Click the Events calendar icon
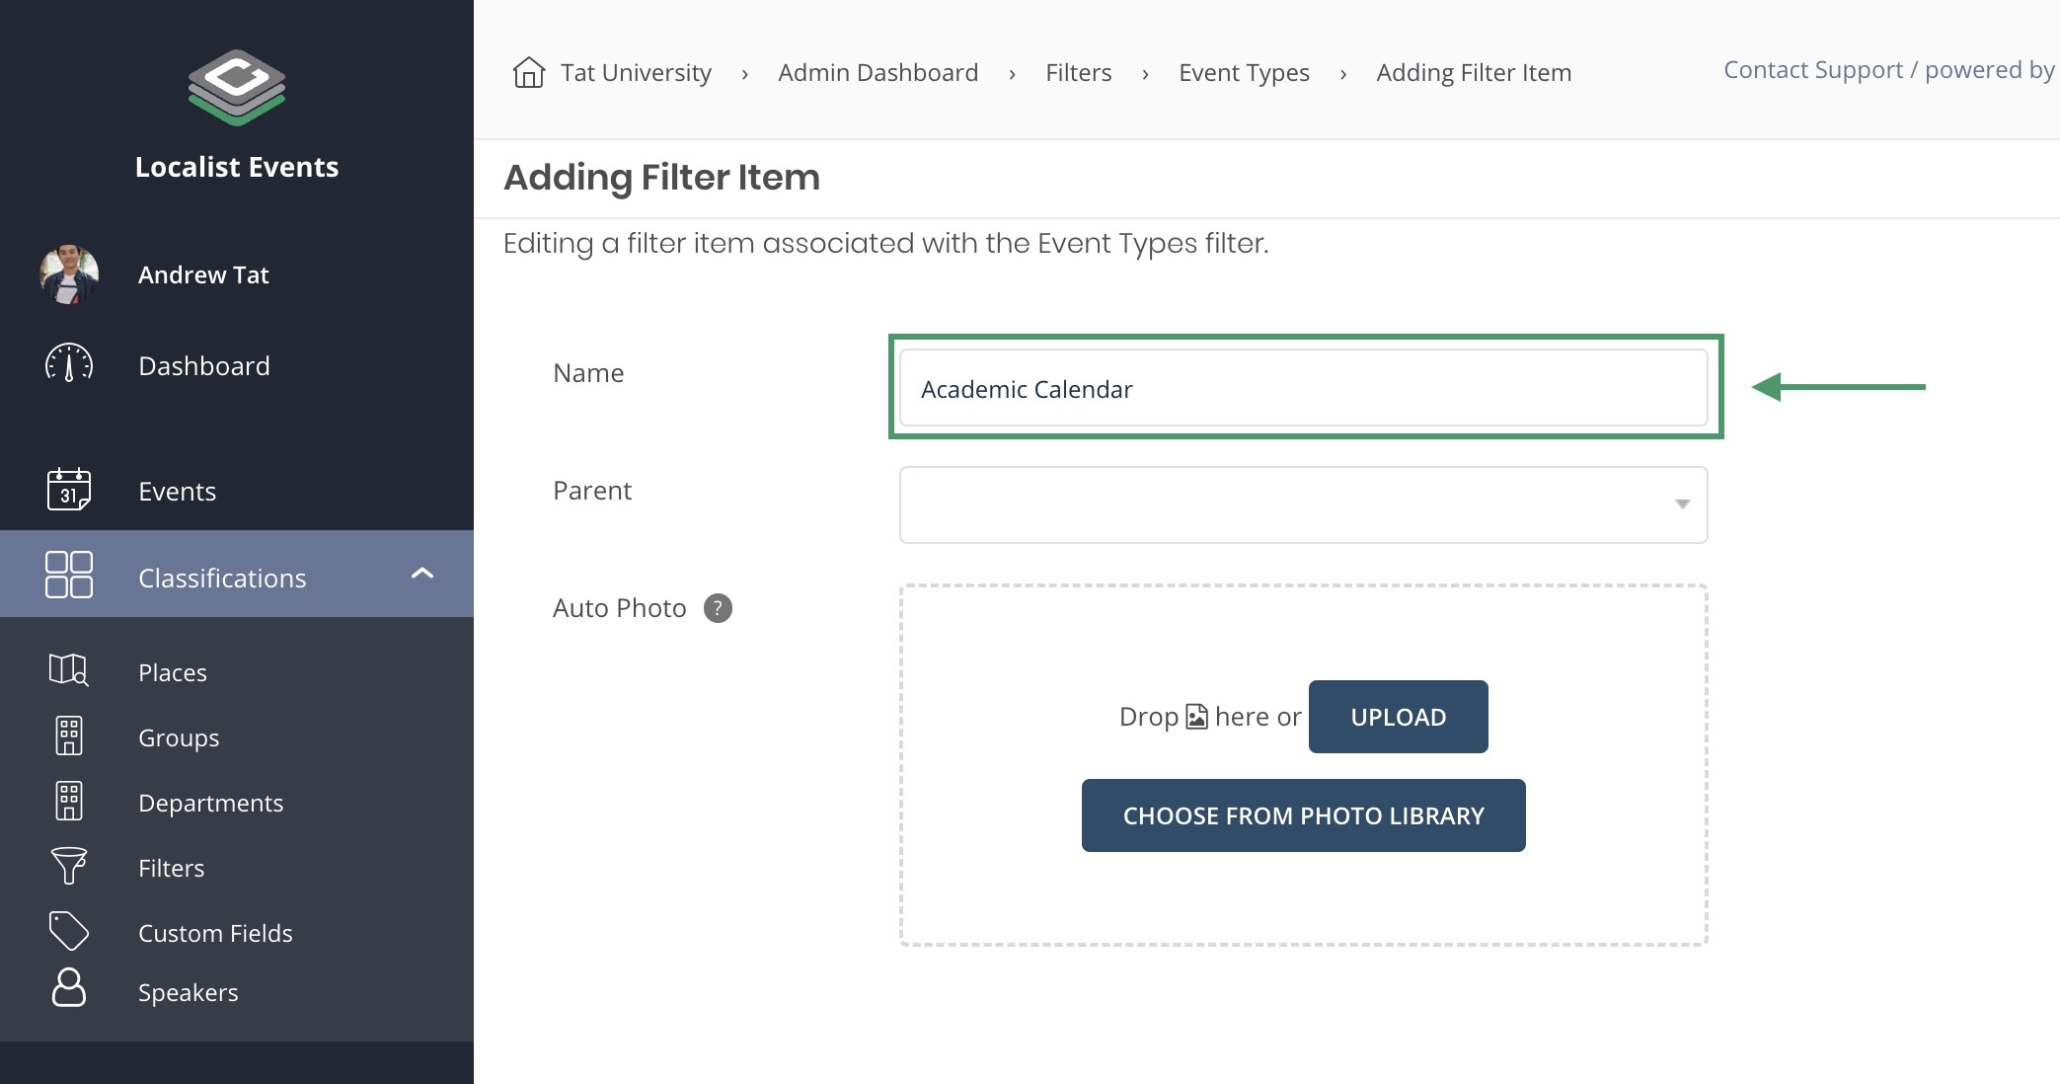2060x1084 pixels. [x=69, y=490]
